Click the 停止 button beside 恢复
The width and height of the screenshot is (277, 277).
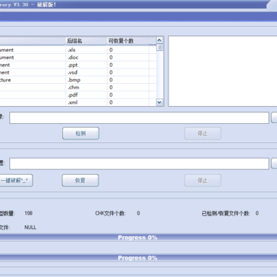[202, 181]
